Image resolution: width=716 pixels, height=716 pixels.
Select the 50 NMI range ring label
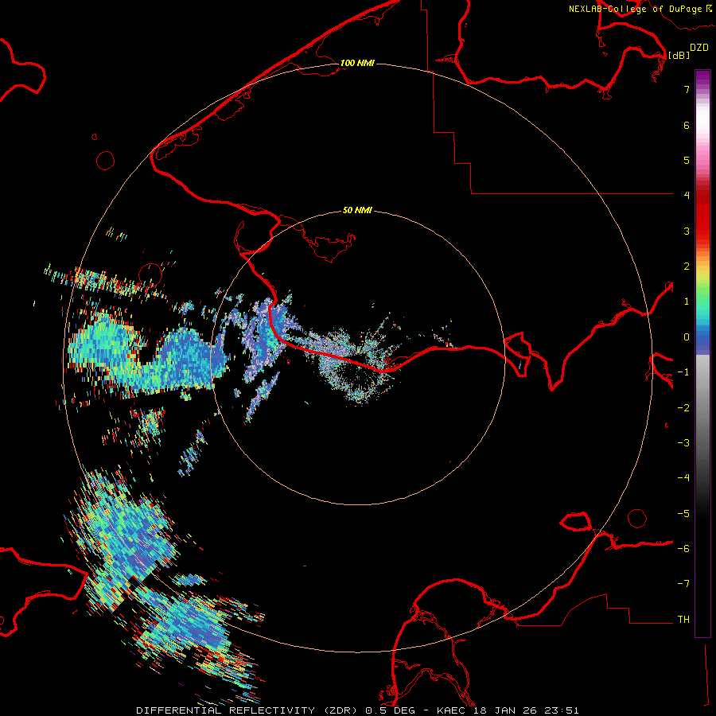pos(357,210)
